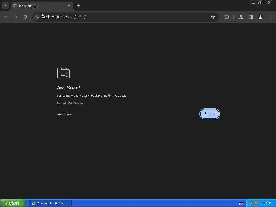Screen dimensions: 276x207
Task: Click the 'Aw, Snap!' heading
Action: [68, 88]
